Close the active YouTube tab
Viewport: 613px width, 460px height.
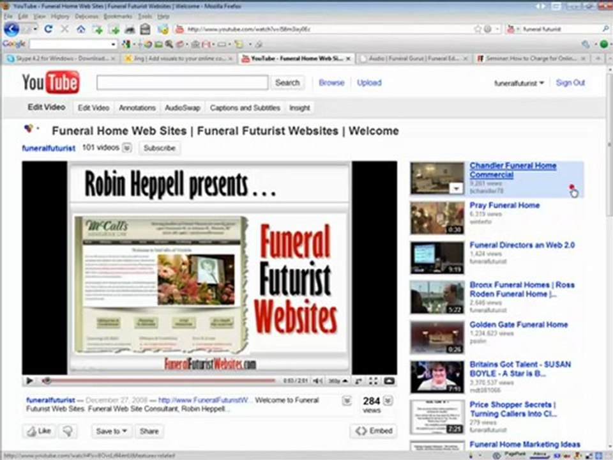[349, 59]
